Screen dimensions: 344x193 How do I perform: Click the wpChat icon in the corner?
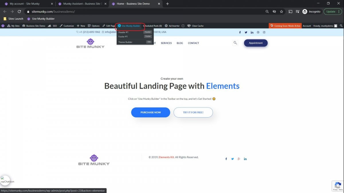(x=5, y=180)
